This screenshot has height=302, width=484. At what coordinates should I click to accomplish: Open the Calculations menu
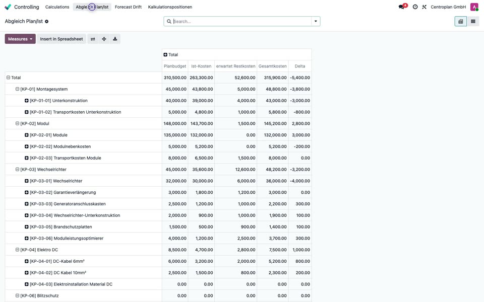[x=57, y=7]
